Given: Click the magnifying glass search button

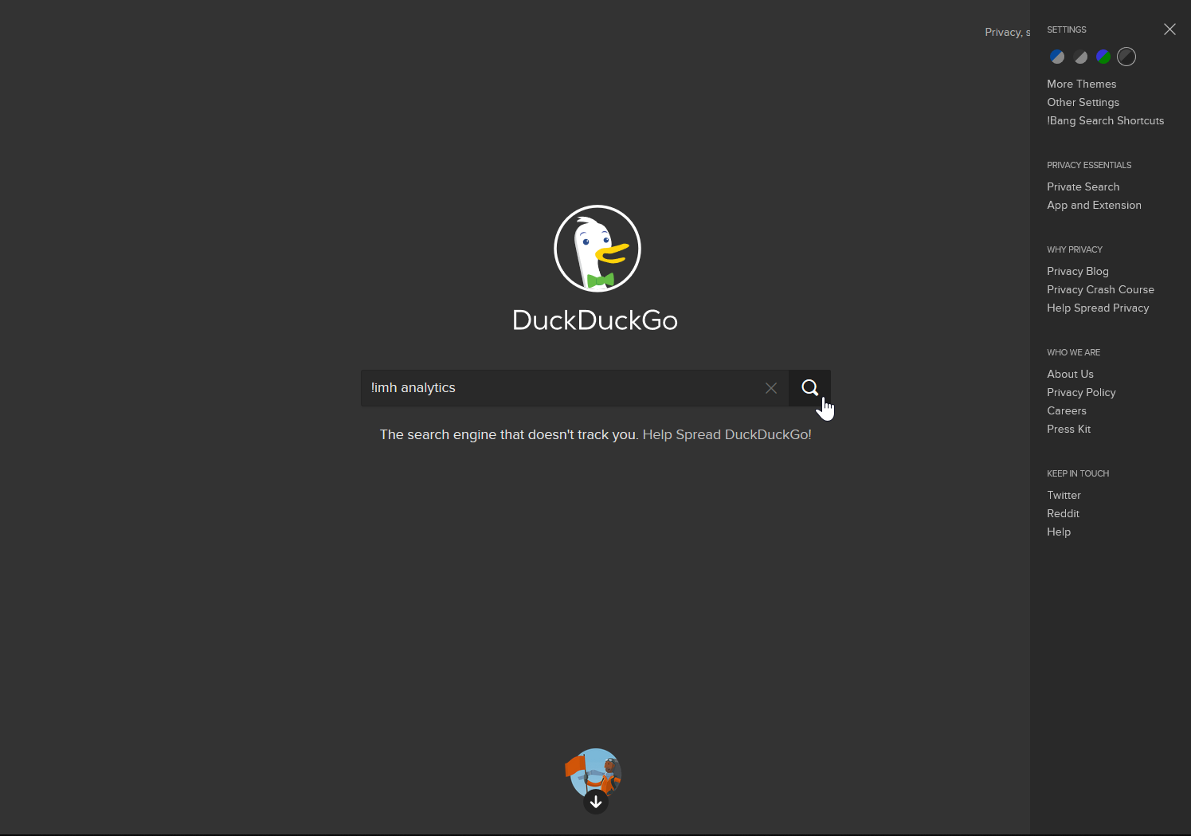Looking at the screenshot, I should coord(809,388).
